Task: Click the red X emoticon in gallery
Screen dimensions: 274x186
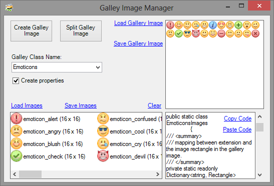Action: (255, 33)
